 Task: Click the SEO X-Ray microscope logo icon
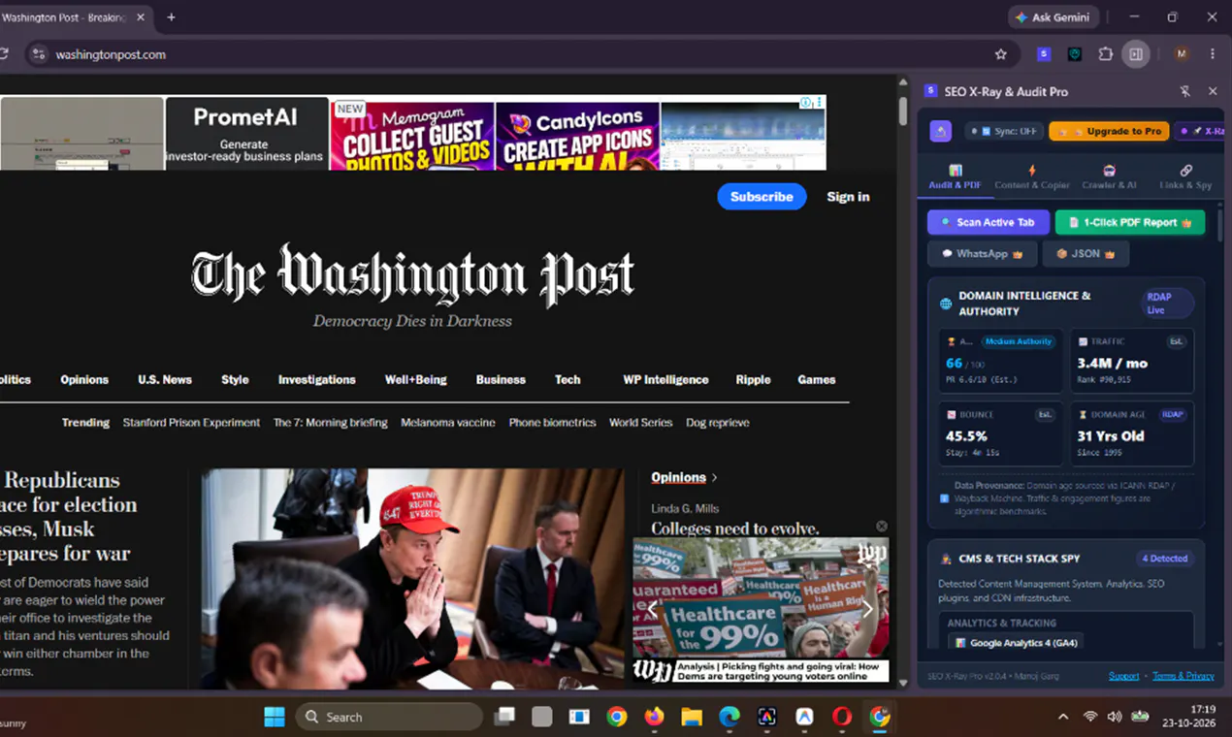click(x=940, y=131)
